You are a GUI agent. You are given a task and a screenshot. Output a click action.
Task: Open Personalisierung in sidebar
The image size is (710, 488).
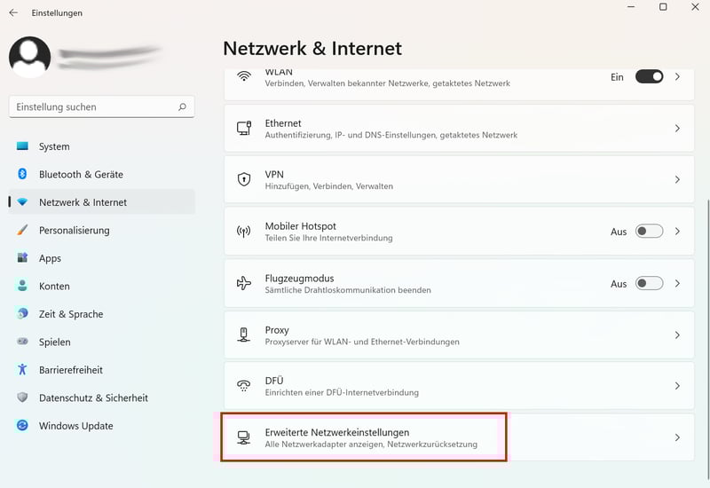75,231
